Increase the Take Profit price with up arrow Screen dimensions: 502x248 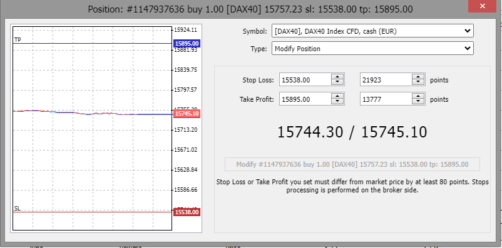coord(337,96)
